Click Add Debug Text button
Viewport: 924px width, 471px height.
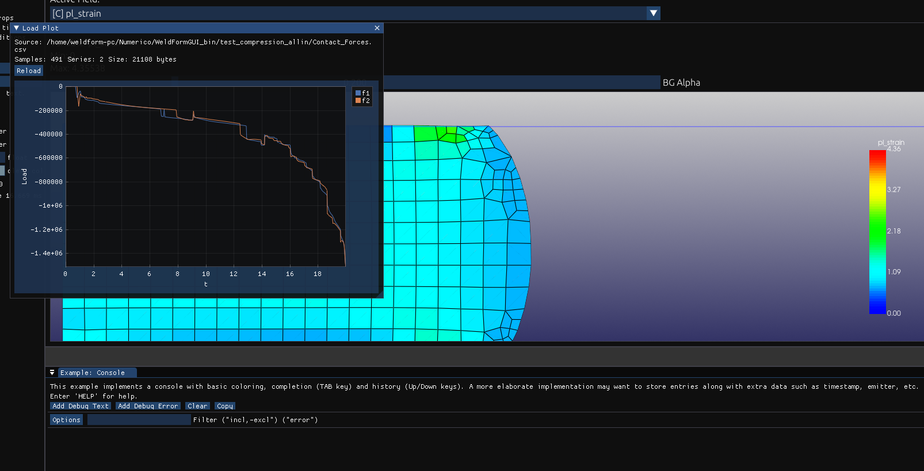[81, 406]
